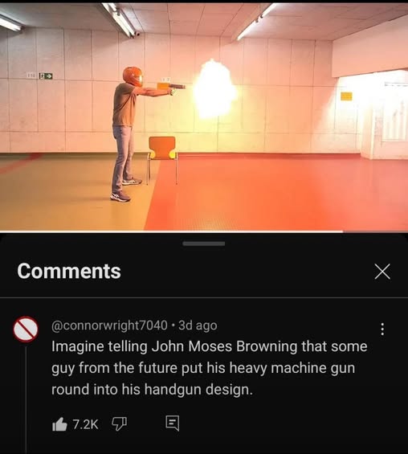Click the Comments panel title
Image resolution: width=408 pixels, height=454 pixels.
click(x=69, y=272)
